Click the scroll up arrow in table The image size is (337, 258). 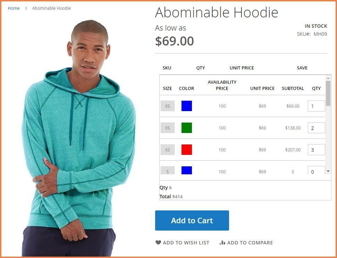tap(328, 78)
